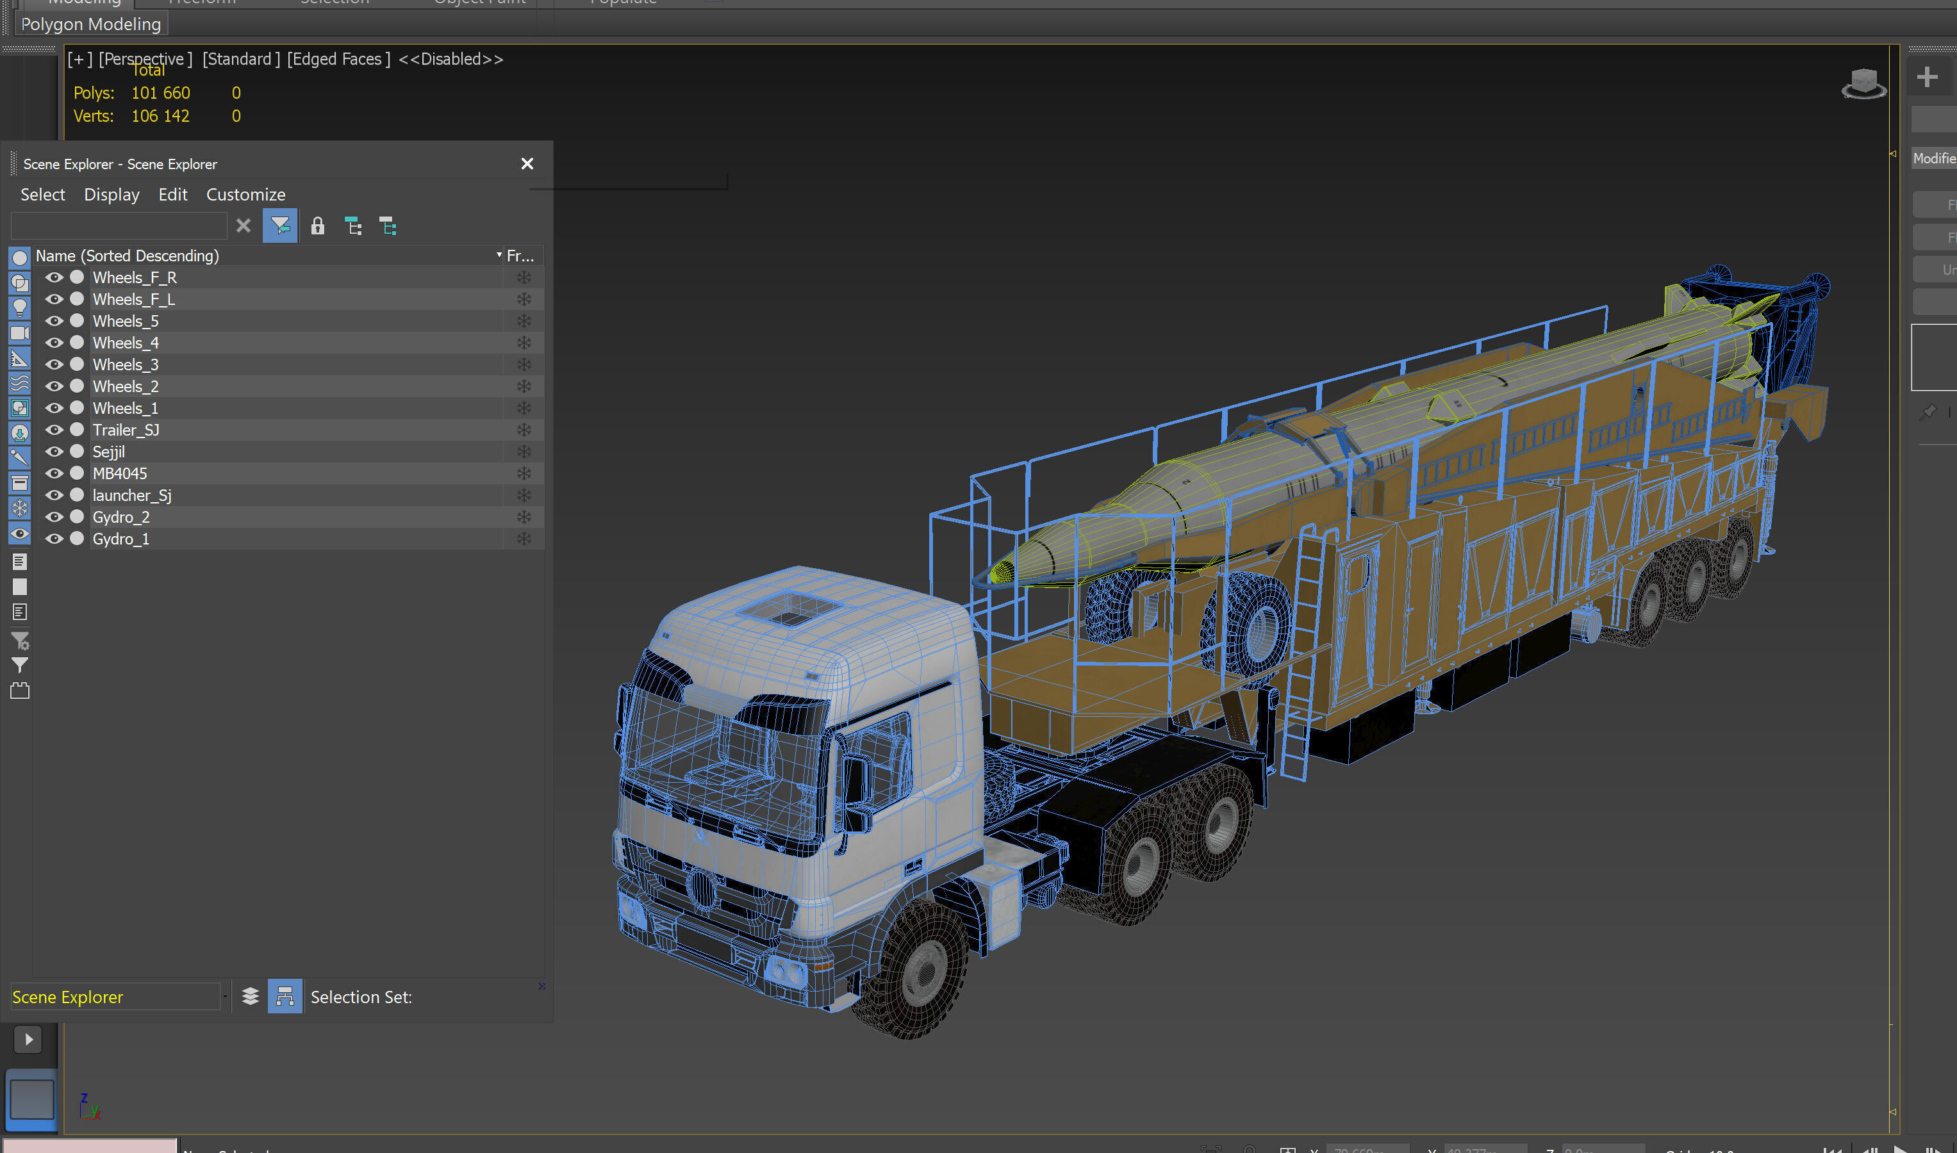Open the Display menu
The width and height of the screenshot is (1957, 1153).
coord(111,194)
